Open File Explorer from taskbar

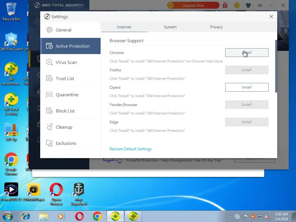point(44,216)
